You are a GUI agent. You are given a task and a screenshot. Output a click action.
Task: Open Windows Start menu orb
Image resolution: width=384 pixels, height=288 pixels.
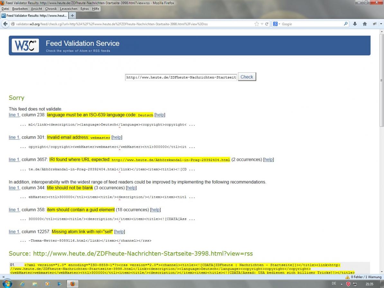point(7,283)
